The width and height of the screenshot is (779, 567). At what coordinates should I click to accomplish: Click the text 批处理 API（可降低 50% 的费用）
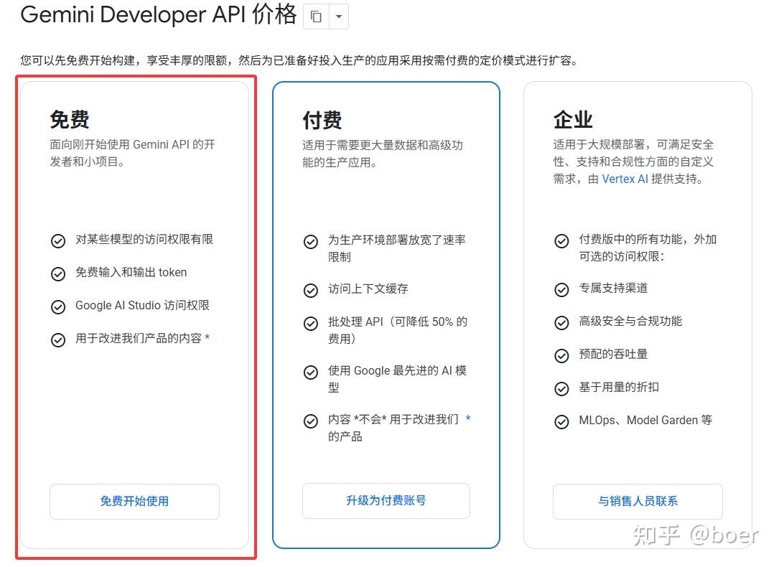click(x=398, y=330)
